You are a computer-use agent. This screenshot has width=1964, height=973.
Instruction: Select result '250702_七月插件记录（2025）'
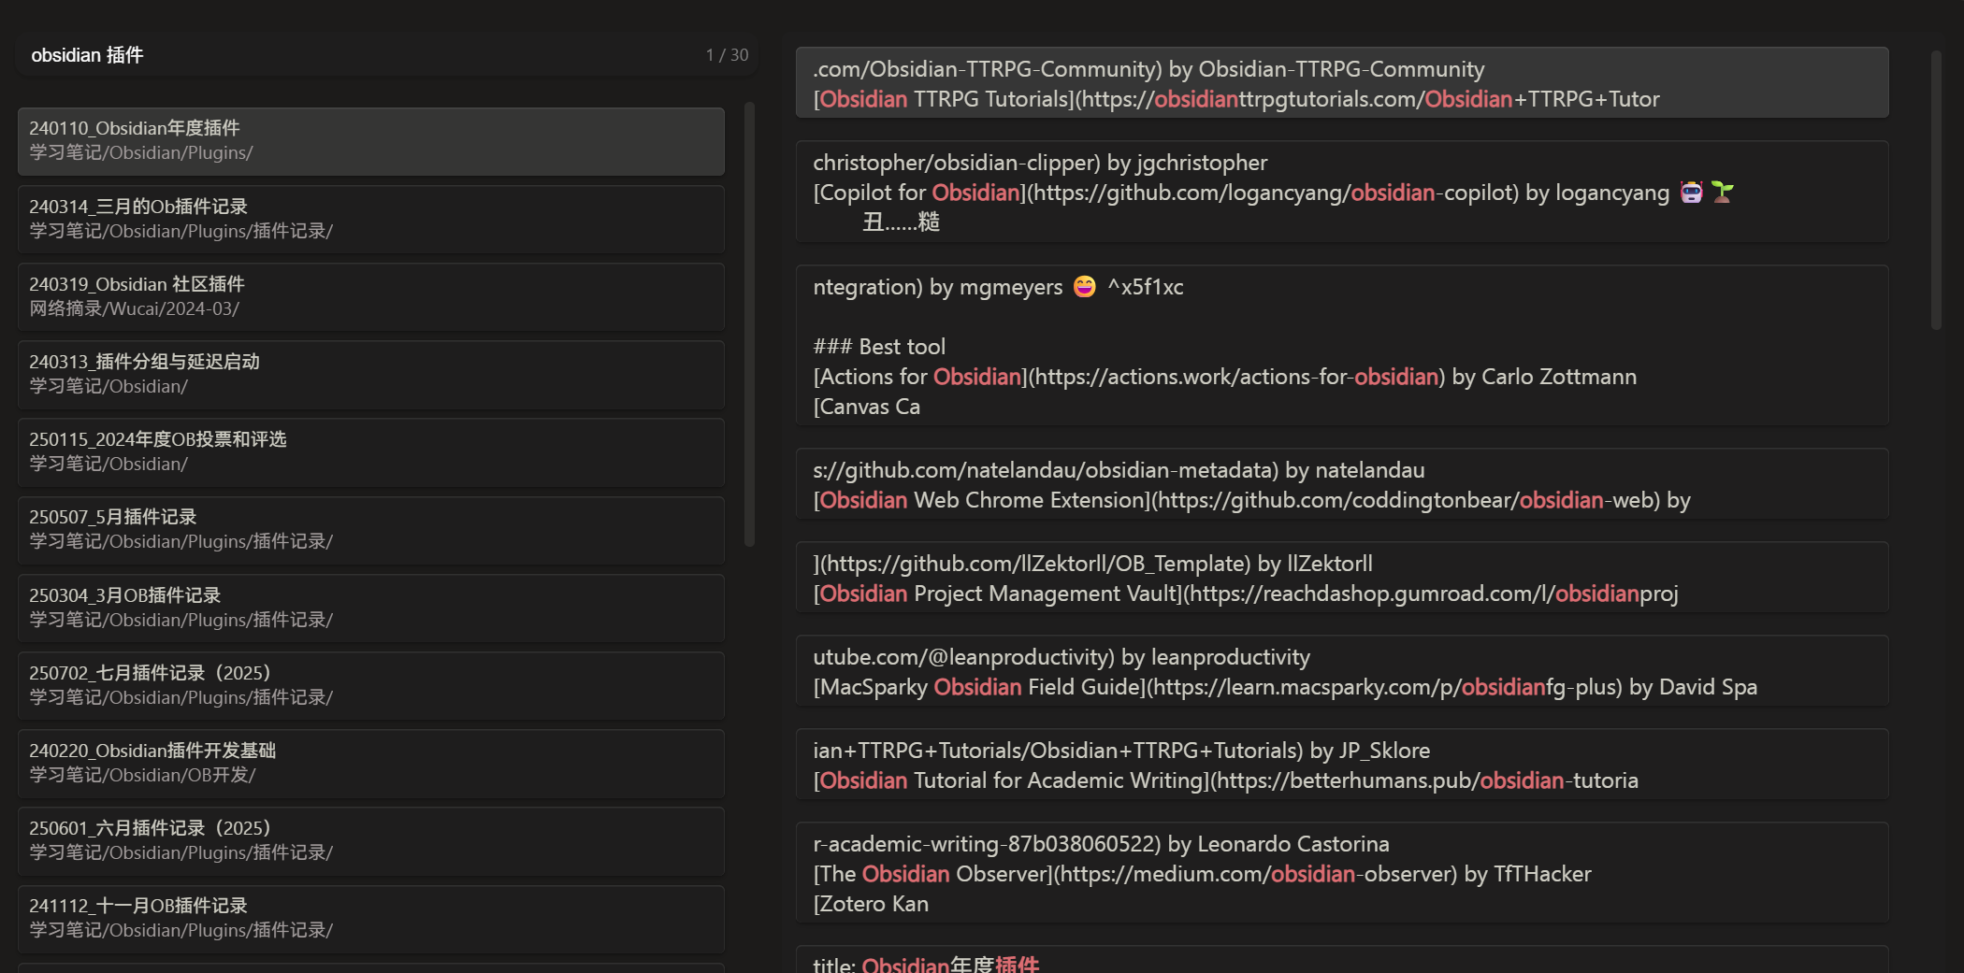coord(371,685)
